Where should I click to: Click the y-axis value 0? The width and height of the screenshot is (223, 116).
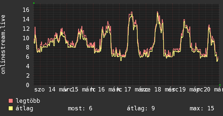tap(28, 85)
